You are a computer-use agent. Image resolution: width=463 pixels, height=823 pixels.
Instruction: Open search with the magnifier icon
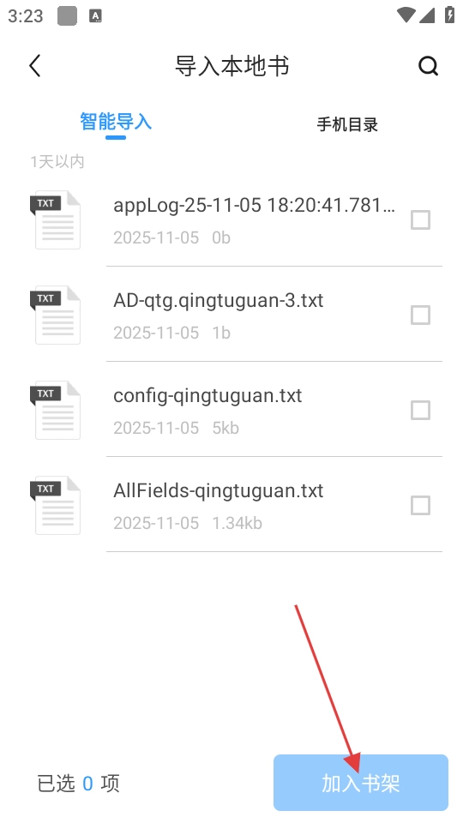click(x=428, y=66)
